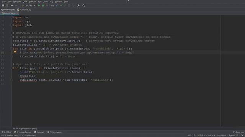The image size is (245, 137).
Task: Click the cursor position indicator in status bar
Action: pyautogui.click(x=189, y=135)
